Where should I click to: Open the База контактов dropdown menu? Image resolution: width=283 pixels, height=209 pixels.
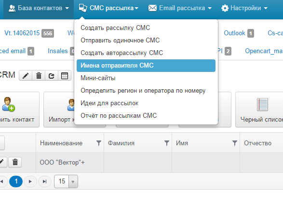[x=39, y=8]
